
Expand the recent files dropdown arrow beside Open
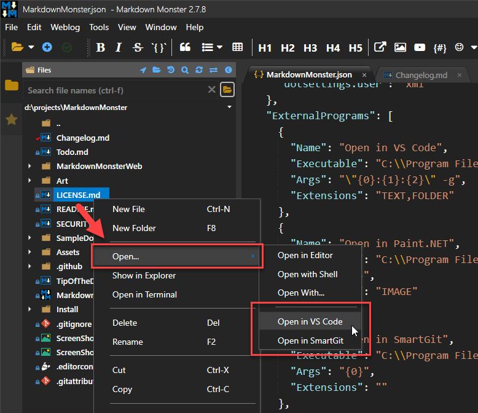click(x=31, y=47)
